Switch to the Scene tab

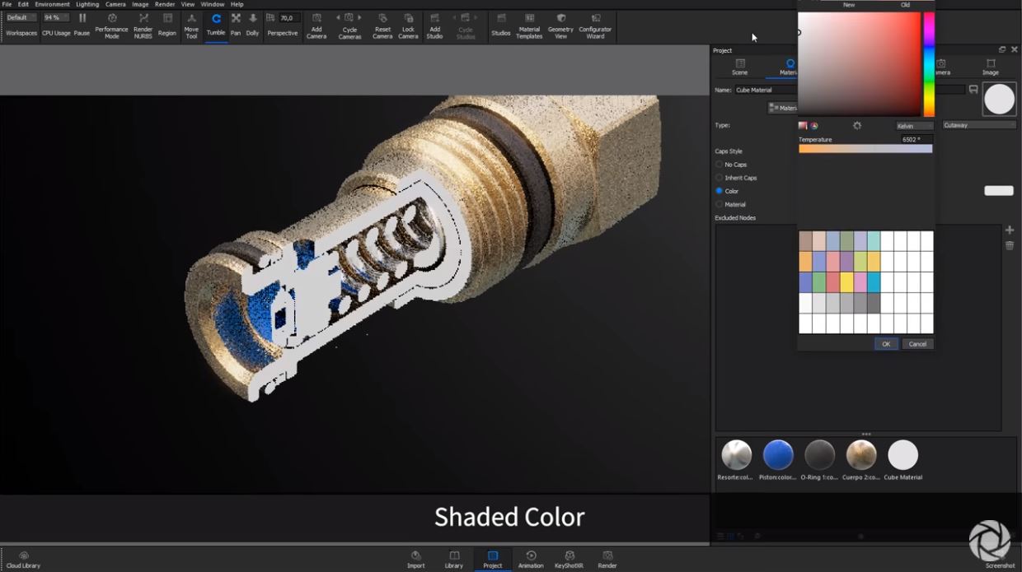[739, 67]
